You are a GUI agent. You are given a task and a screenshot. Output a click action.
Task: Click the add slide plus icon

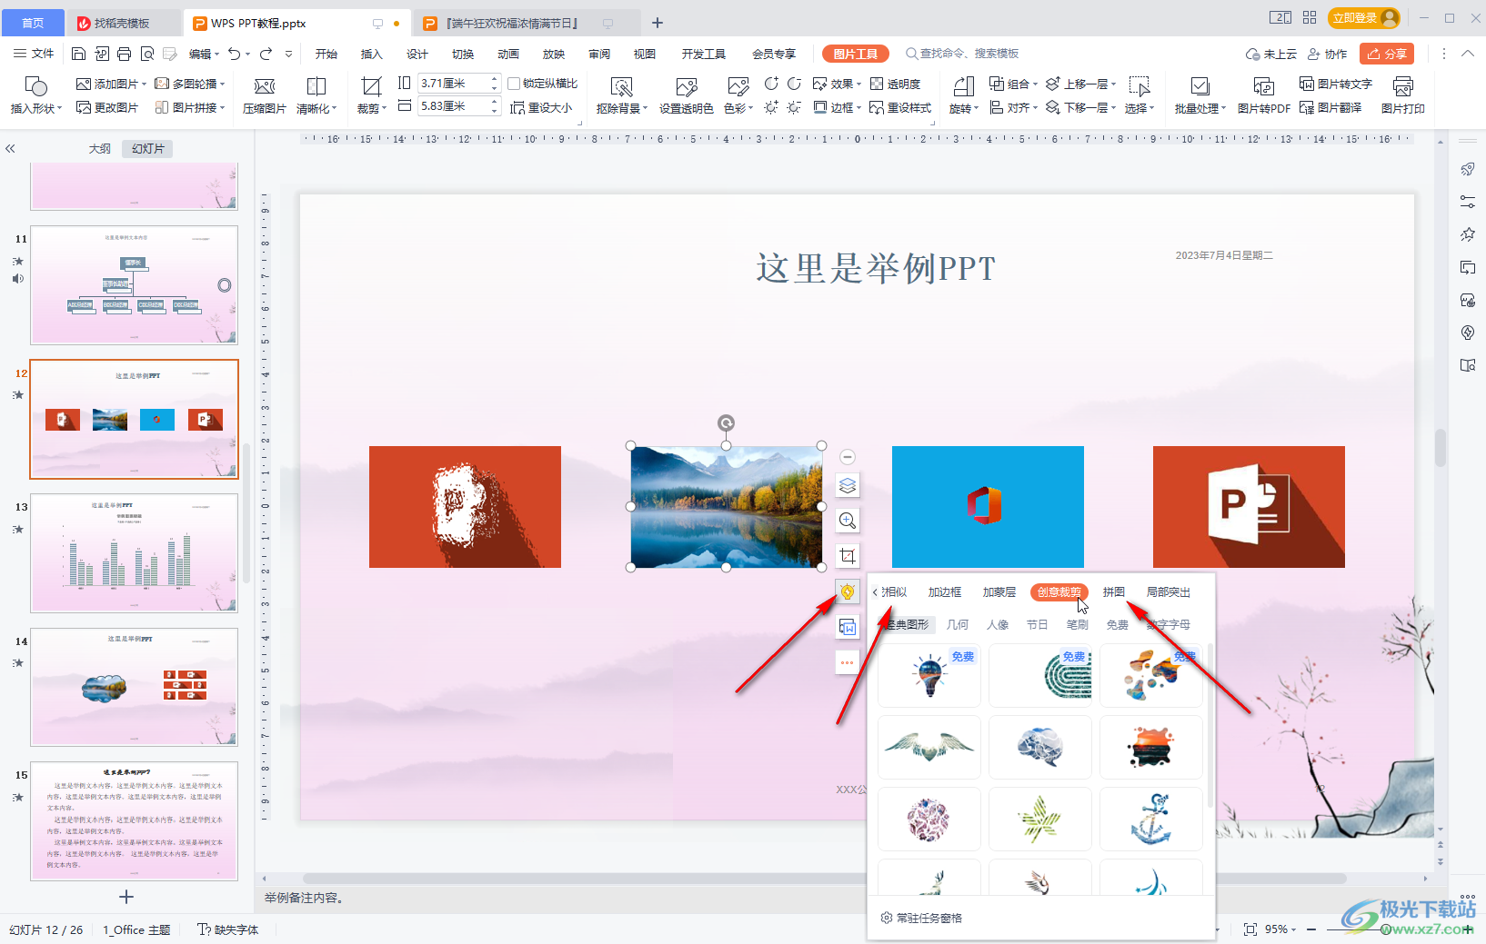(126, 897)
